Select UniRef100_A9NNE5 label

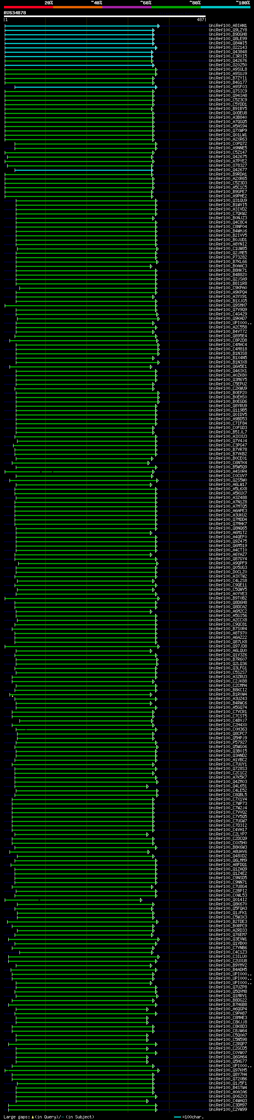tap(228, 148)
